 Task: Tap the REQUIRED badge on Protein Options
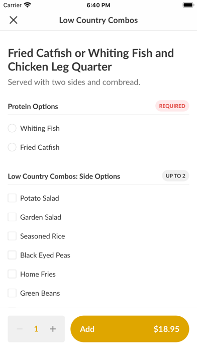tap(172, 106)
